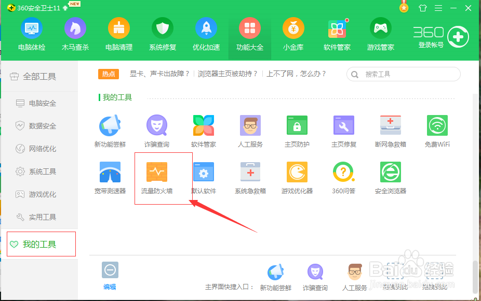Viewport: 481px width, 301px height.
Task: Open 诈骗查询 quick-entry shortcut at bottom
Action: pos(315,277)
